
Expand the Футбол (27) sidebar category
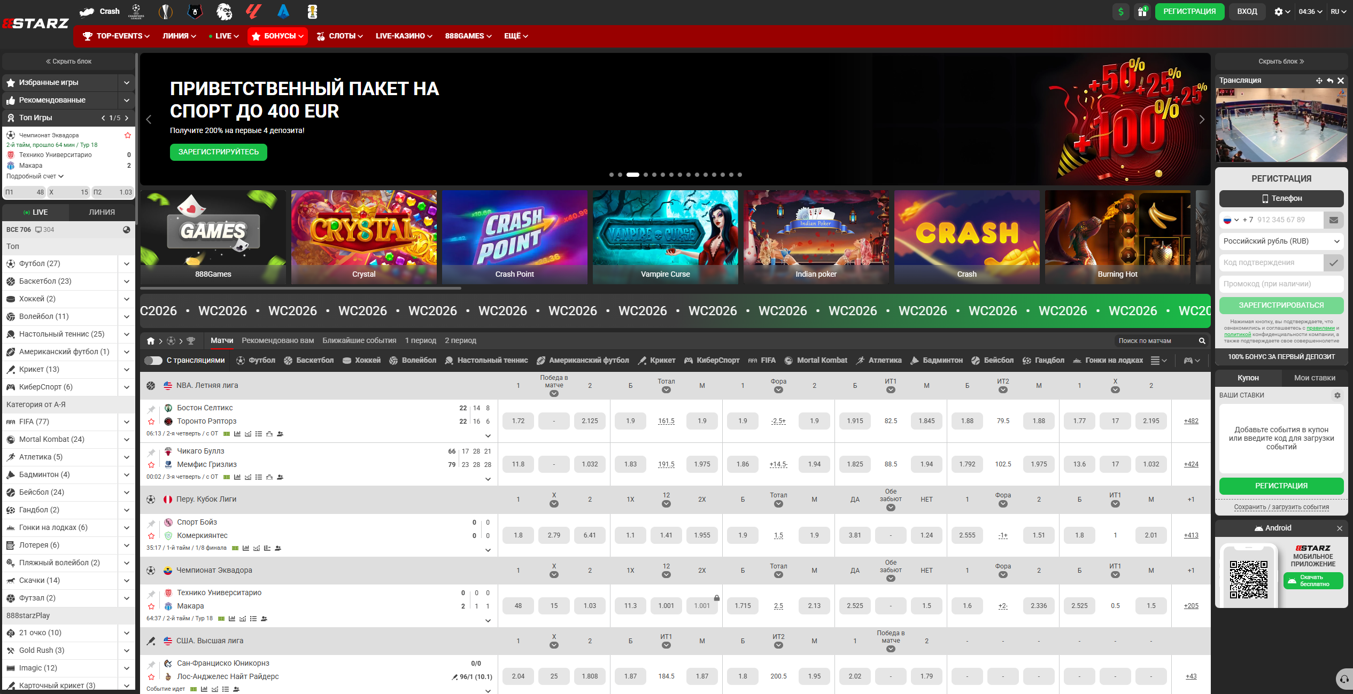(x=127, y=264)
